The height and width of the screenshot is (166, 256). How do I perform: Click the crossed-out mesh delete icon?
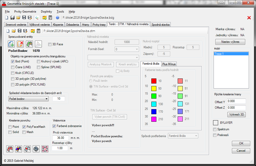(45, 149)
